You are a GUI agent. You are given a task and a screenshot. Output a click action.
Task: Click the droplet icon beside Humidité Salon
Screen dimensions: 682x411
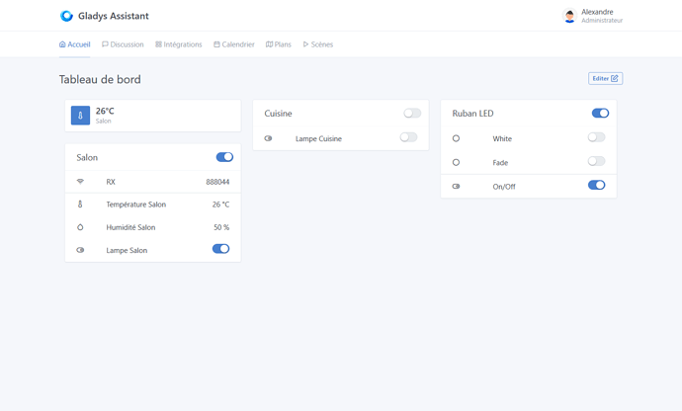pos(80,227)
